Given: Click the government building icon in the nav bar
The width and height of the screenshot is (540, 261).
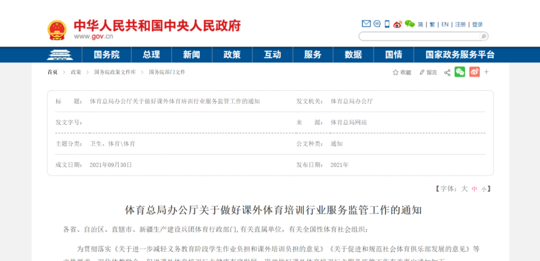Looking at the screenshot, I should point(59,55).
